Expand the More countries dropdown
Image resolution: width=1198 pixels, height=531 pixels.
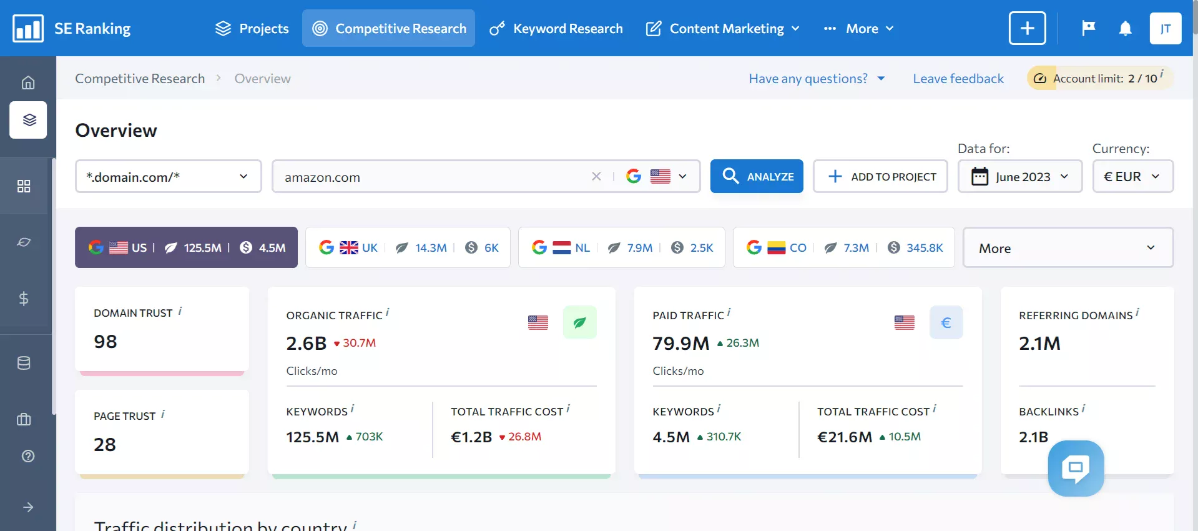pyautogui.click(x=1068, y=248)
